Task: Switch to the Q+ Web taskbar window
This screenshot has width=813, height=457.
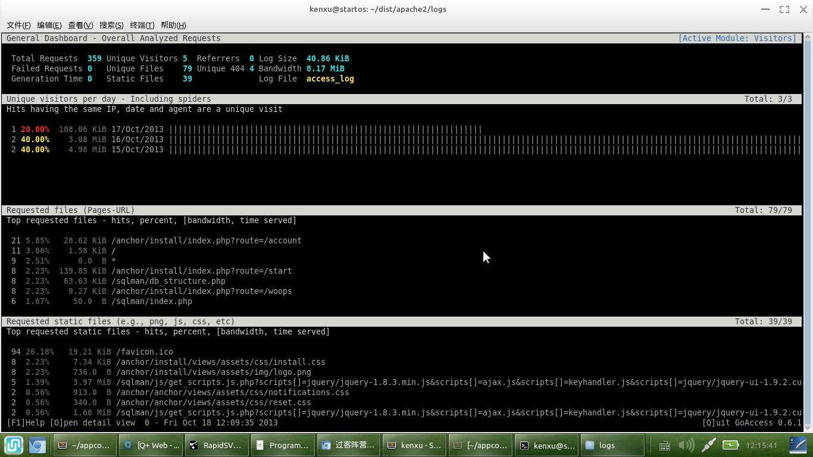Action: 150,445
